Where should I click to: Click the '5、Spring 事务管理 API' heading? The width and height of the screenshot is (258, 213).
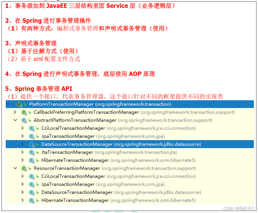(x=39, y=89)
